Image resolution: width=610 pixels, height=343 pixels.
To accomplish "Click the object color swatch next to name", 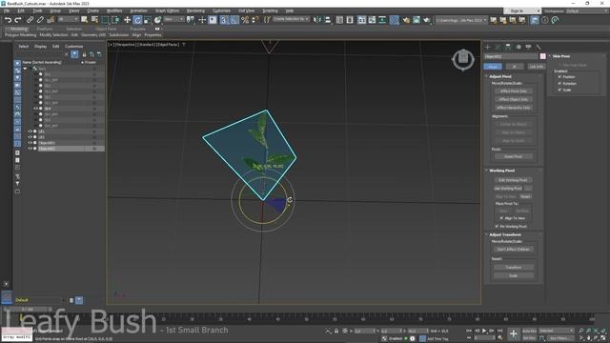I will pos(542,56).
